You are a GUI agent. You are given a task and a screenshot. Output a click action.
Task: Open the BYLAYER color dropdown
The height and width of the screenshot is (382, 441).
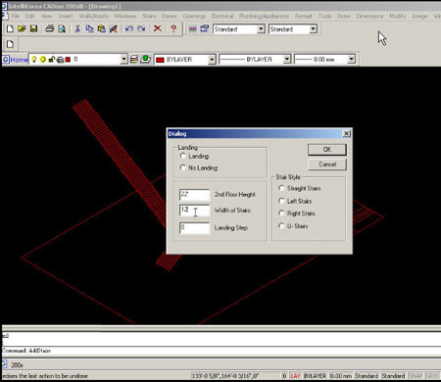pos(212,60)
